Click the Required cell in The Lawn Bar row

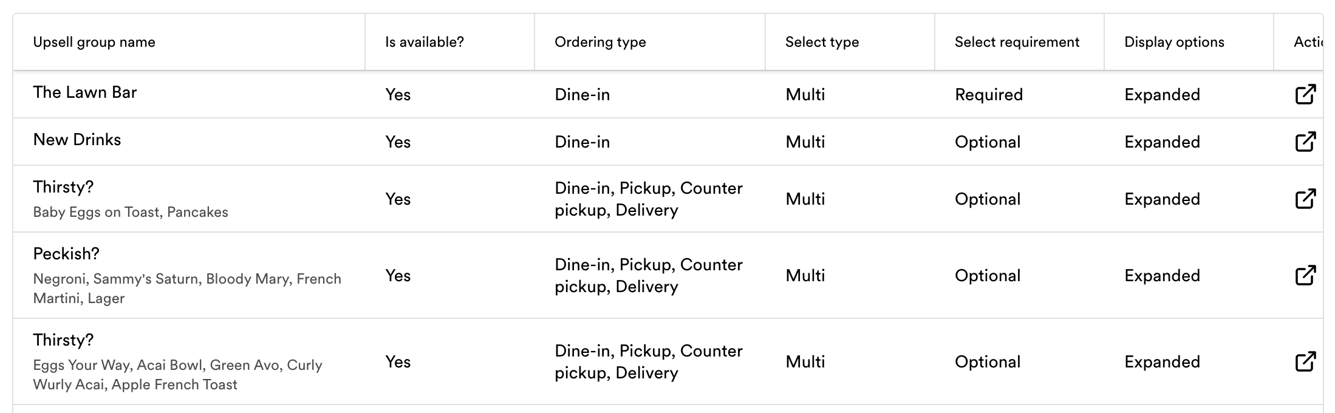click(989, 95)
